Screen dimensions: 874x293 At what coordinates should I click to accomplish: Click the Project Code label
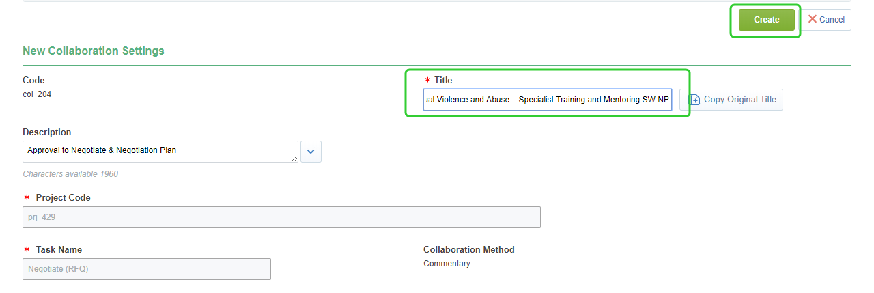[63, 198]
